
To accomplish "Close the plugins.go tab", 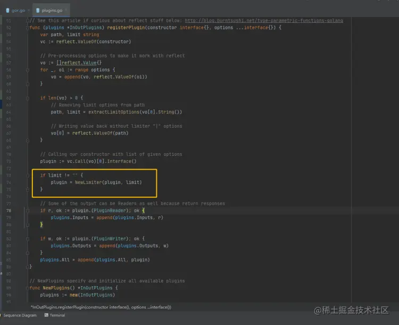I will pos(66,10).
